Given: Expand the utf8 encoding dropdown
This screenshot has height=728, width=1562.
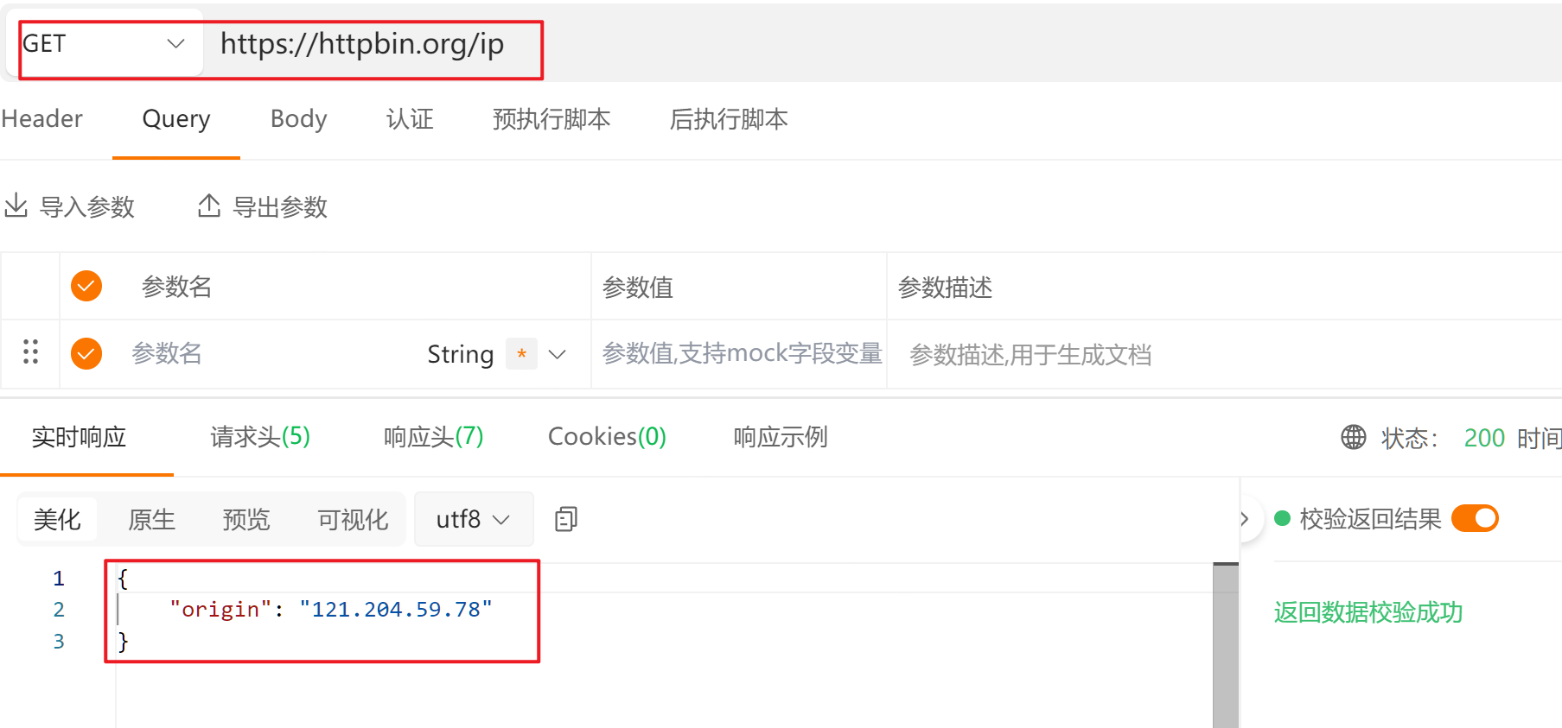Looking at the screenshot, I should [473, 519].
